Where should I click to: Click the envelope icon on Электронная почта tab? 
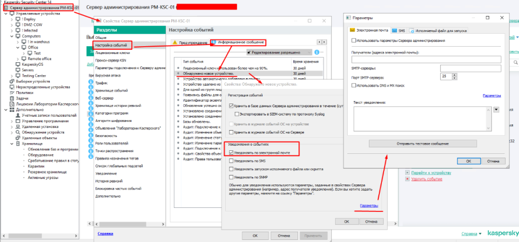(x=352, y=31)
